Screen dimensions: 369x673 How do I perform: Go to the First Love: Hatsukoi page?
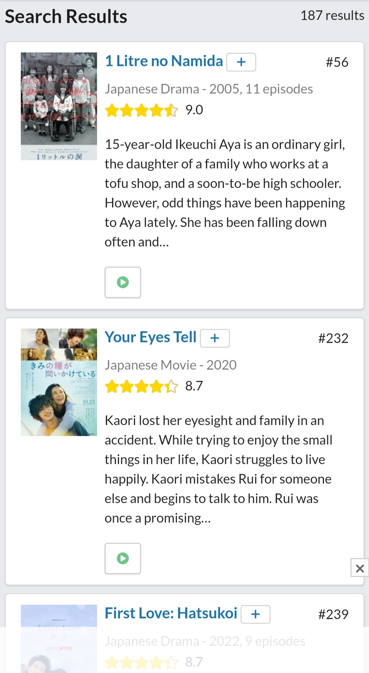pos(171,613)
